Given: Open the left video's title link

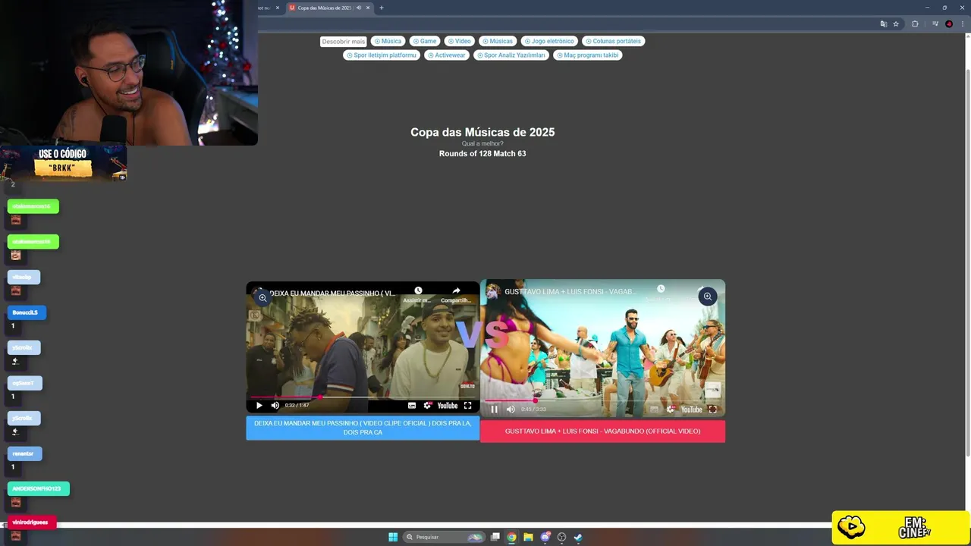Looking at the screenshot, I should tap(332, 293).
